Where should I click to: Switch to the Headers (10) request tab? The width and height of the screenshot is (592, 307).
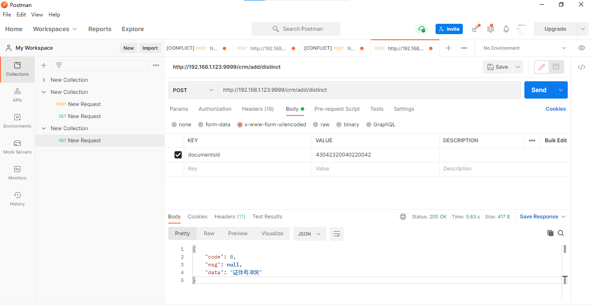click(258, 109)
